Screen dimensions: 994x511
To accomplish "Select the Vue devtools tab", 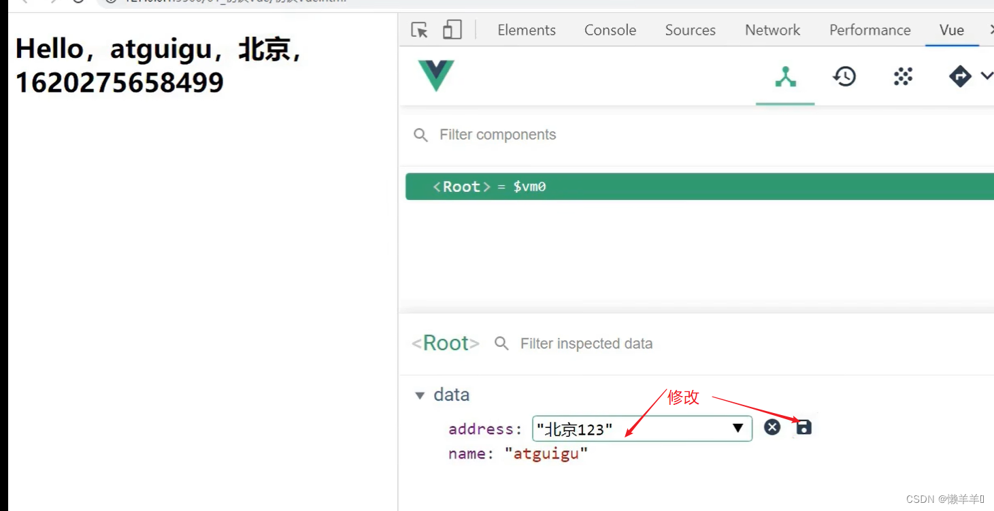I will tap(952, 30).
